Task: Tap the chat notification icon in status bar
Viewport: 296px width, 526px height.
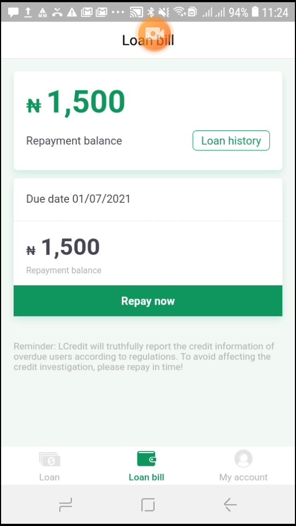Action: click(x=13, y=13)
